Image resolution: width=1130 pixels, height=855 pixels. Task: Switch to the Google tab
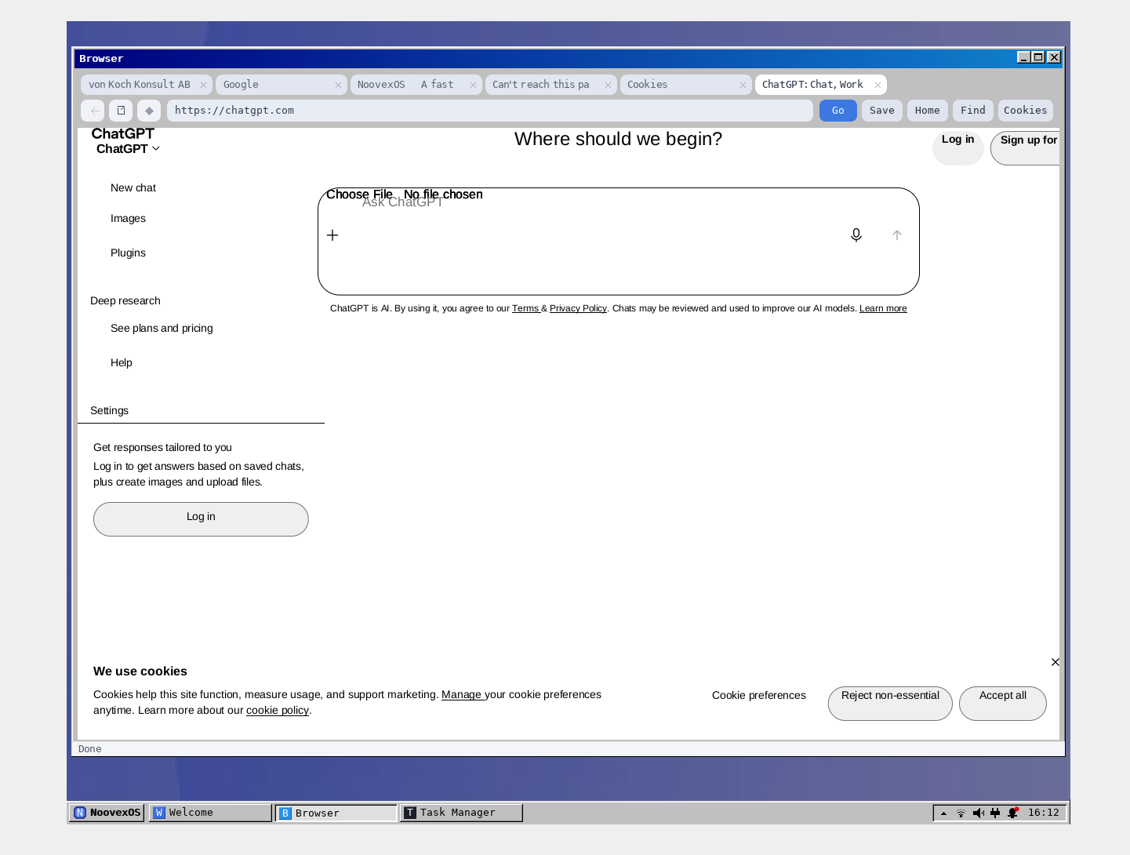coord(281,85)
